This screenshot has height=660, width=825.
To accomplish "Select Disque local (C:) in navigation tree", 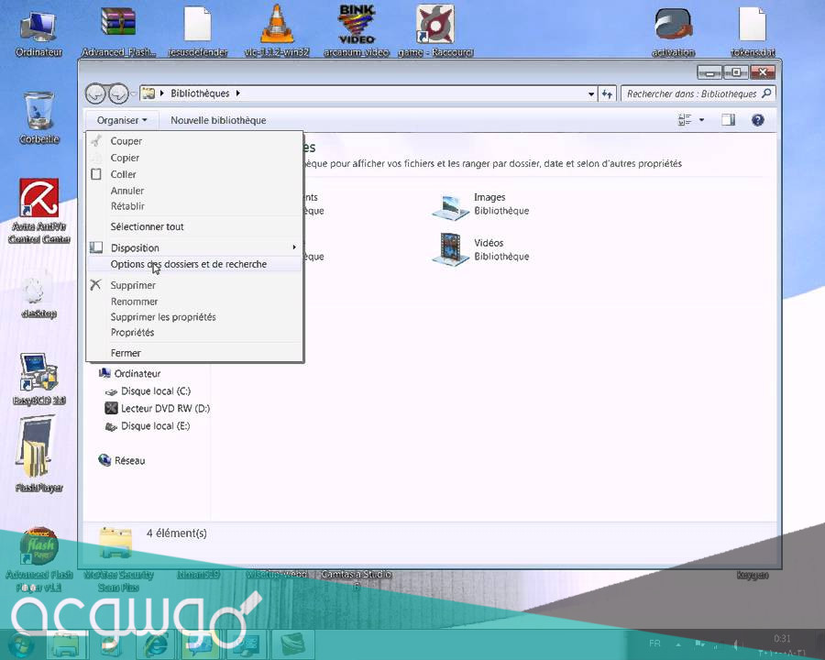I will 155,391.
